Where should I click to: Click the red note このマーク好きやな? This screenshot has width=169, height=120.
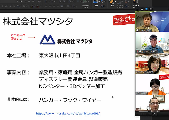[x=18, y=37]
